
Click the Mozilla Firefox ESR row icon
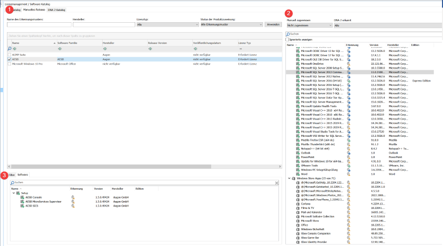(298, 140)
